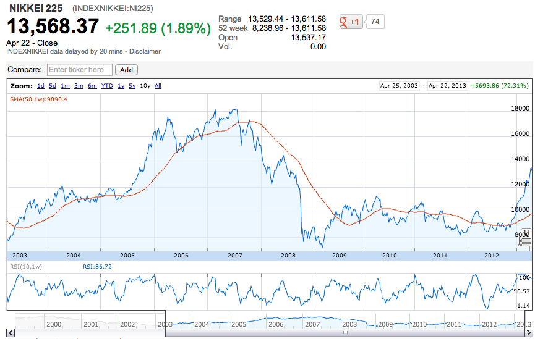
Task: Click the SMA(50,1w):9890.4 indicator label
Action: click(38, 99)
